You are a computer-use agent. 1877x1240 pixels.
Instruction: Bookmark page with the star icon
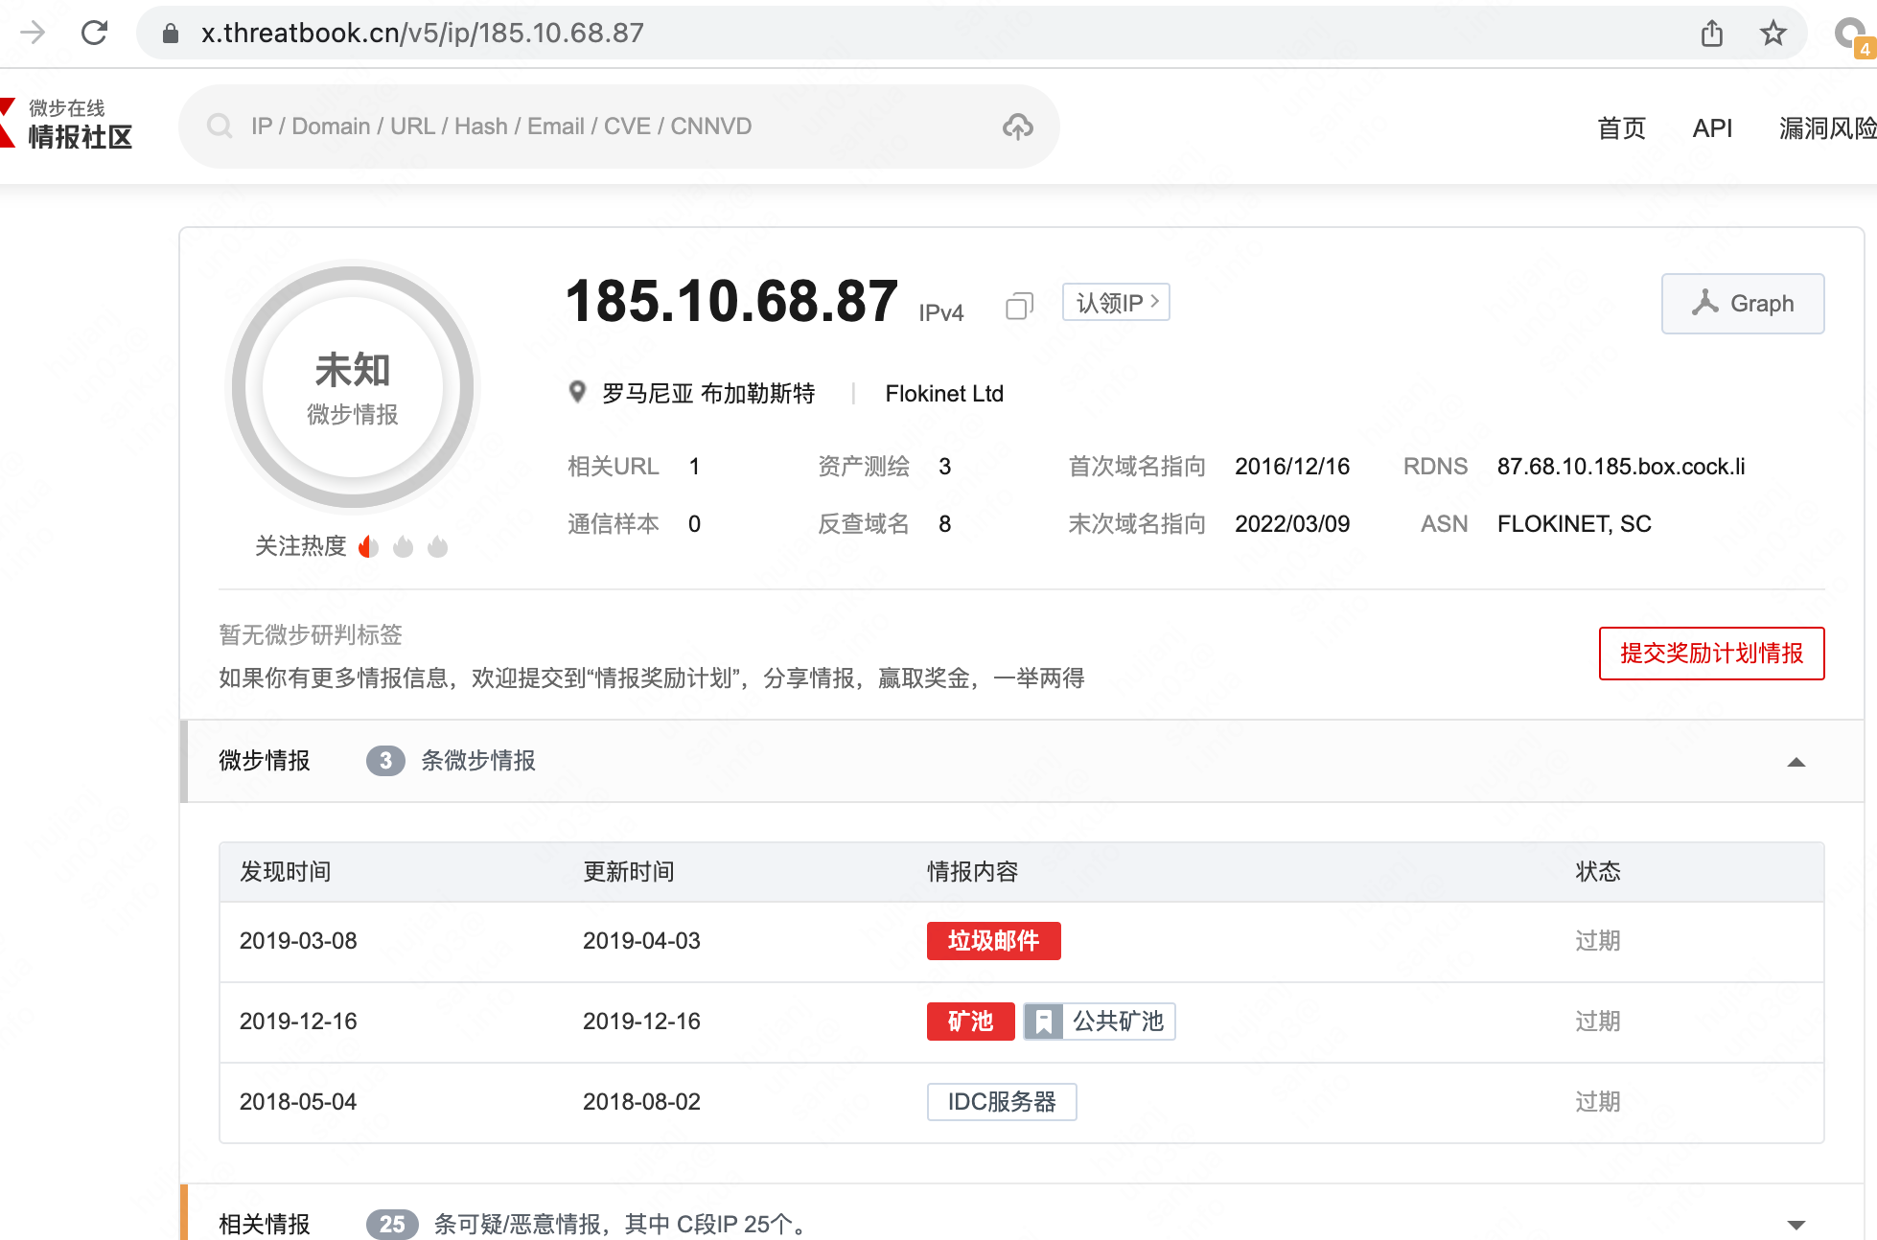coord(1773,34)
